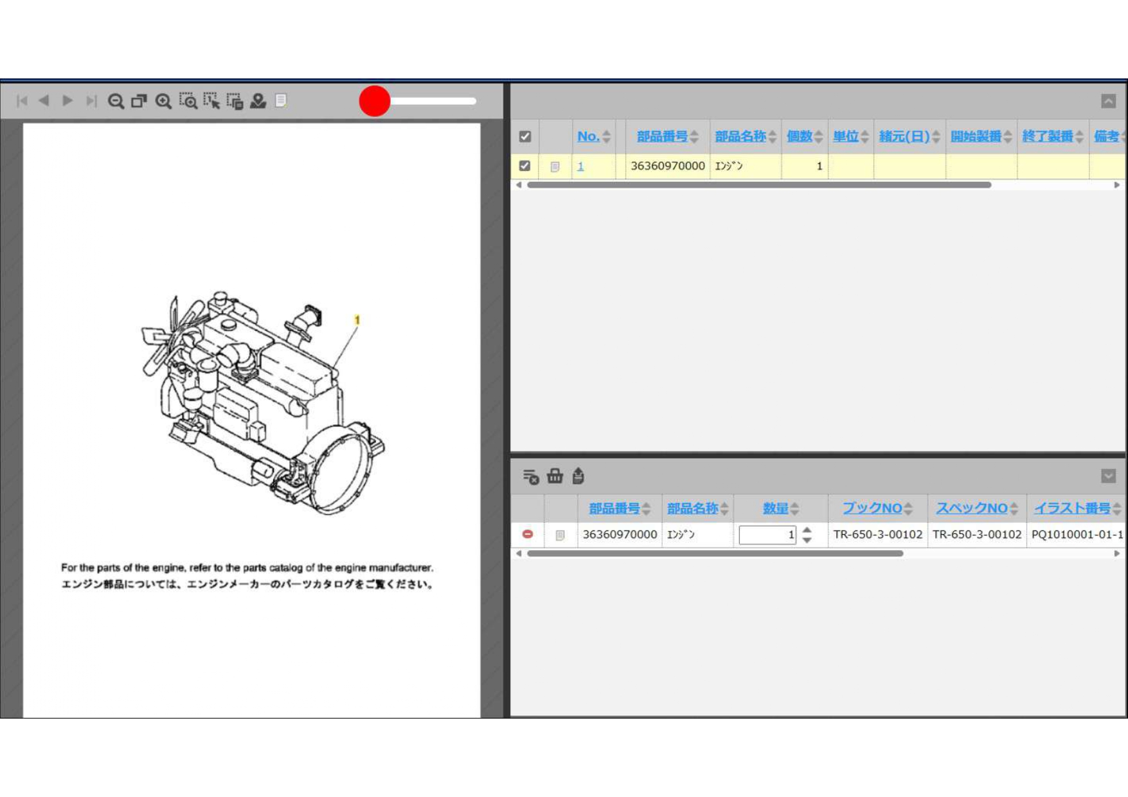Viewport: 1128px width, 797px height.
Task: Uncheck the checkbox for part row 1
Action: [x=525, y=166]
